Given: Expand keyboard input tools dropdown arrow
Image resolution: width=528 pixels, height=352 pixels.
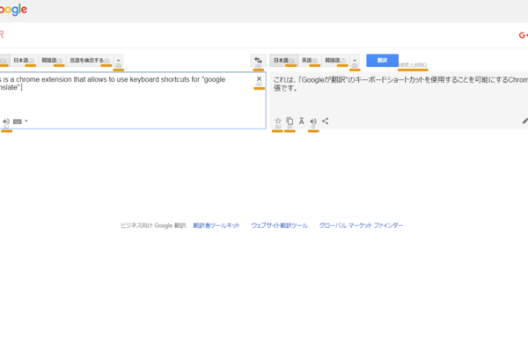Looking at the screenshot, I should pyautogui.click(x=26, y=121).
